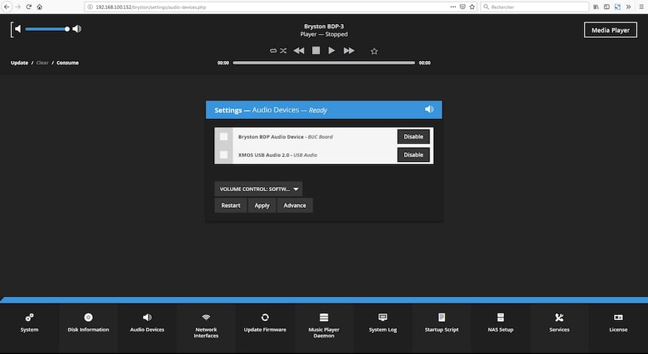Open page actions three-dots menu

[453, 7]
